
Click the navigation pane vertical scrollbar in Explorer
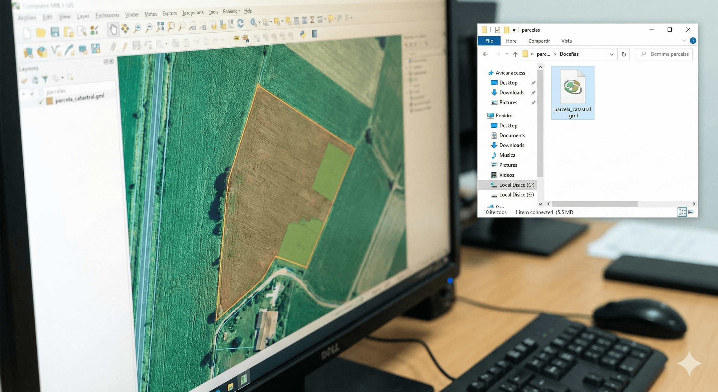click(540, 124)
